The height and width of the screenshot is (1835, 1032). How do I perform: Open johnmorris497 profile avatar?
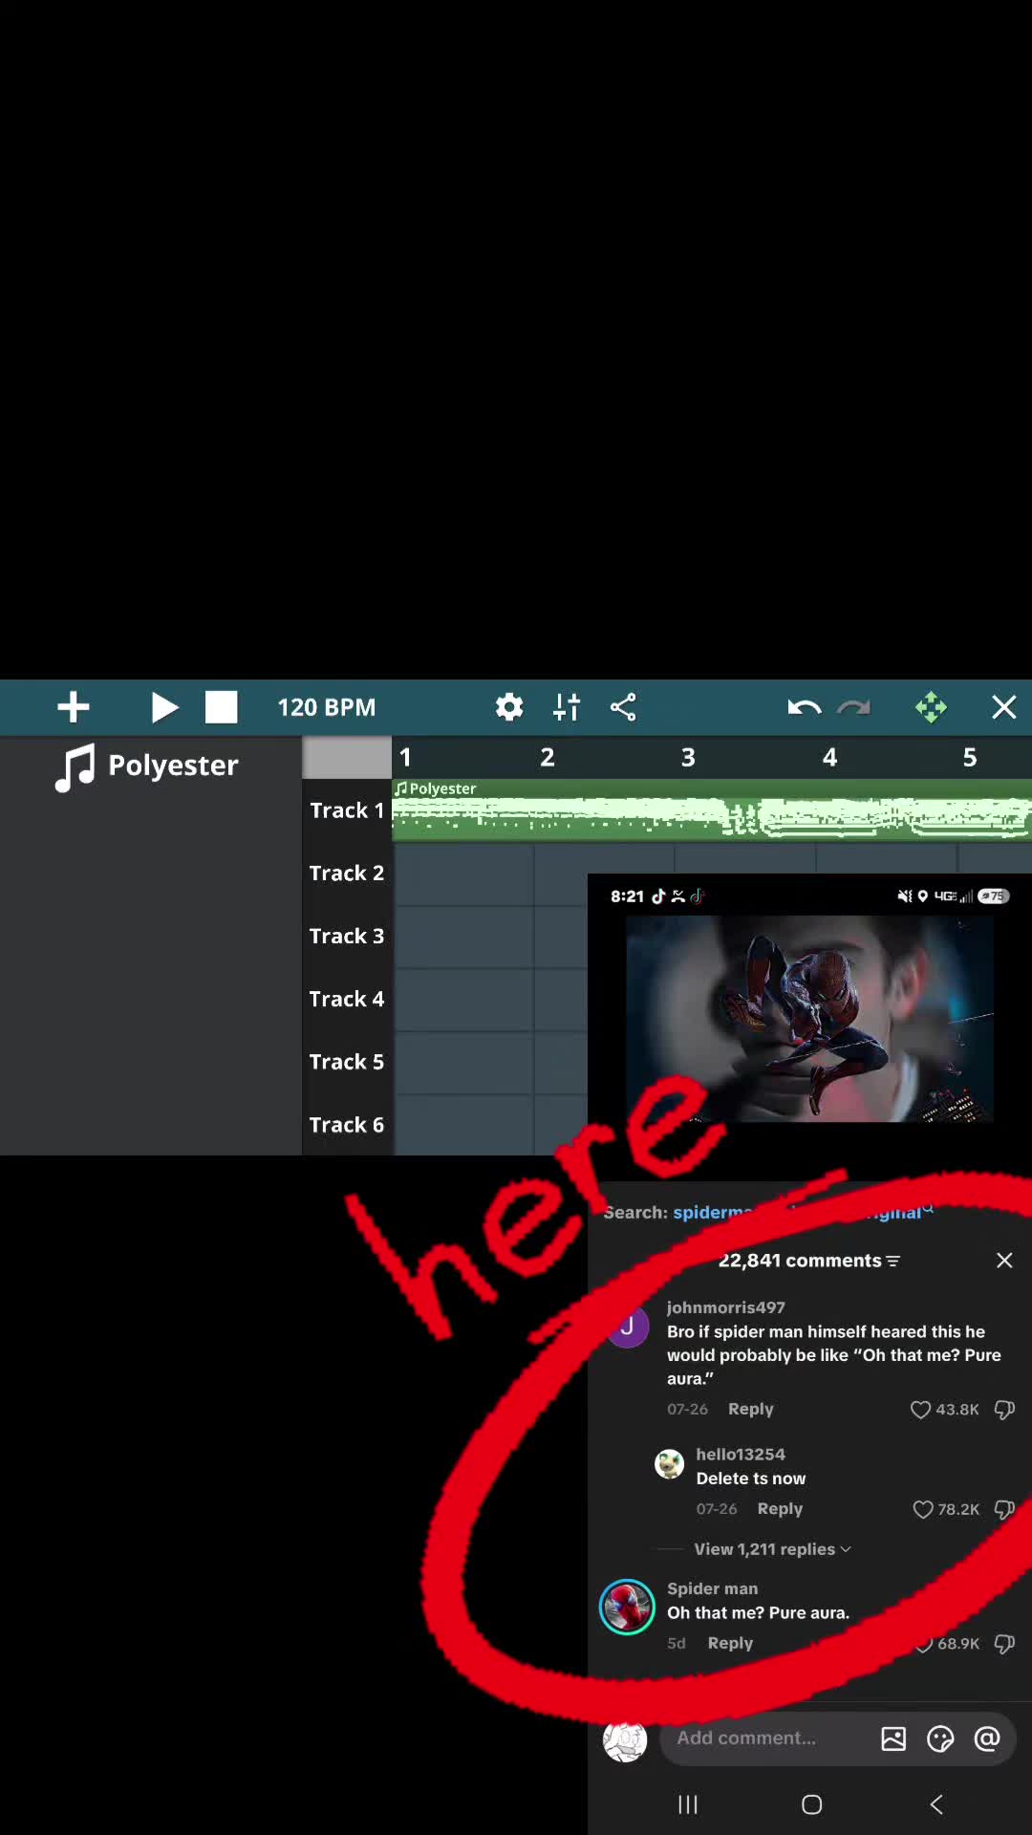[628, 1327]
